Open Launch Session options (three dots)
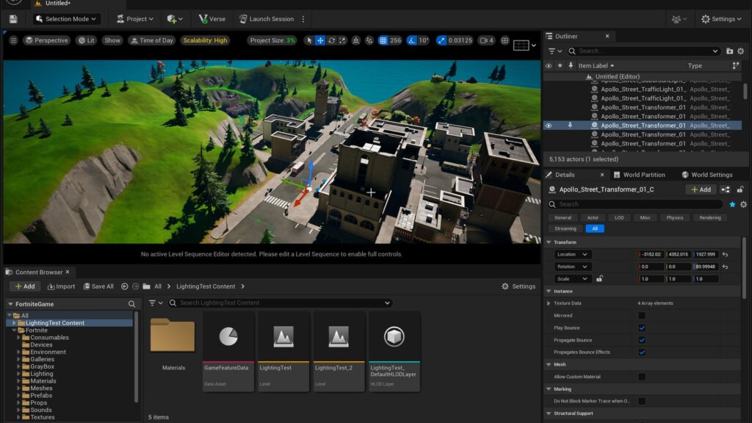 click(303, 19)
